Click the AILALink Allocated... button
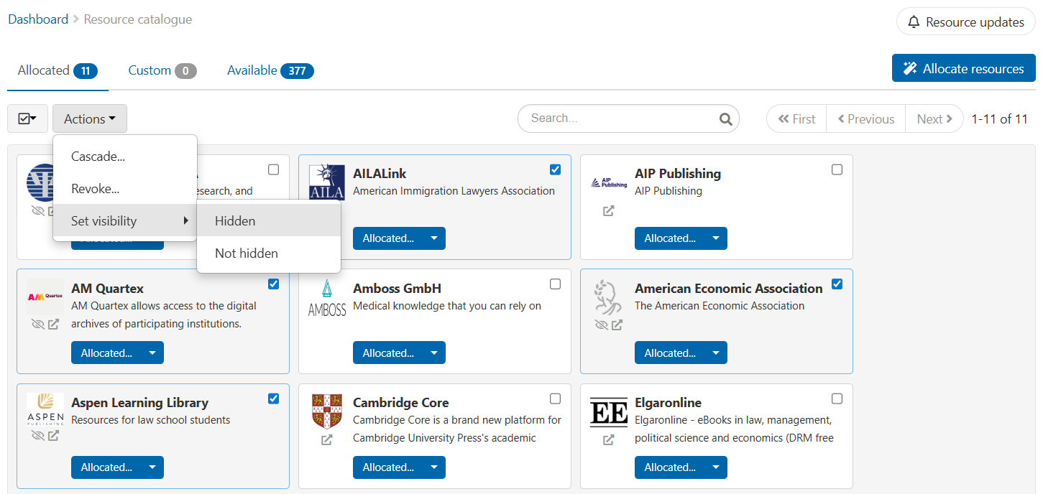The height and width of the screenshot is (494, 1043). click(388, 238)
